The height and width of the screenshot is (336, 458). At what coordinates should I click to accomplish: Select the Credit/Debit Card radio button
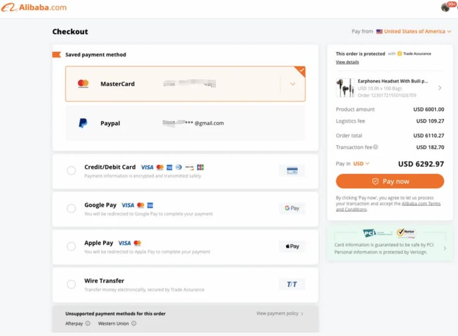pyautogui.click(x=71, y=170)
